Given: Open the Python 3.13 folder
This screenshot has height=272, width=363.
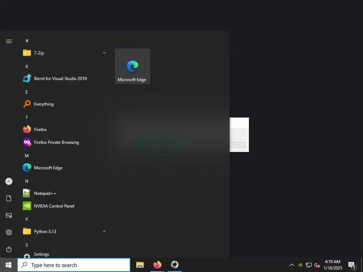Looking at the screenshot, I should (x=65, y=231).
